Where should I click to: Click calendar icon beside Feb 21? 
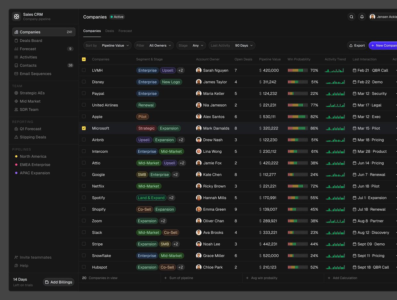coord(355,71)
